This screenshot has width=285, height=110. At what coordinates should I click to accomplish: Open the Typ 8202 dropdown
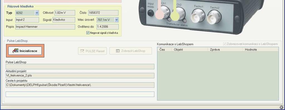37,13
